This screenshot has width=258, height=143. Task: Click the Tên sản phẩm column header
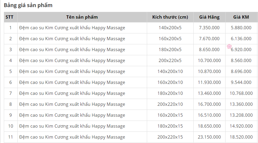tap(82, 17)
